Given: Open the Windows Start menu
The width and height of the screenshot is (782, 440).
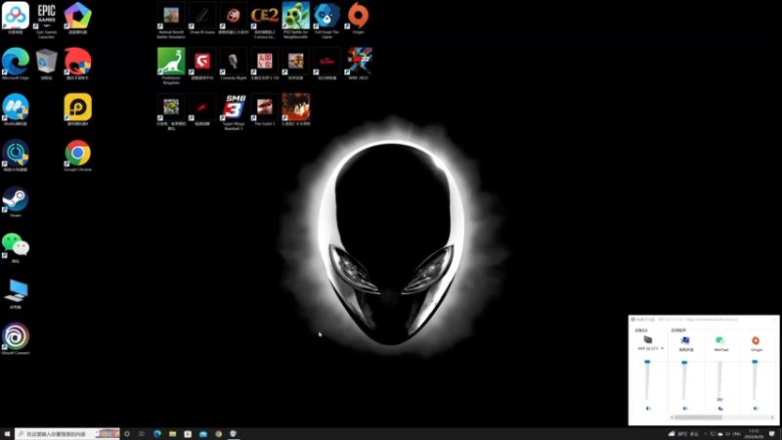Looking at the screenshot, I should click(7, 434).
